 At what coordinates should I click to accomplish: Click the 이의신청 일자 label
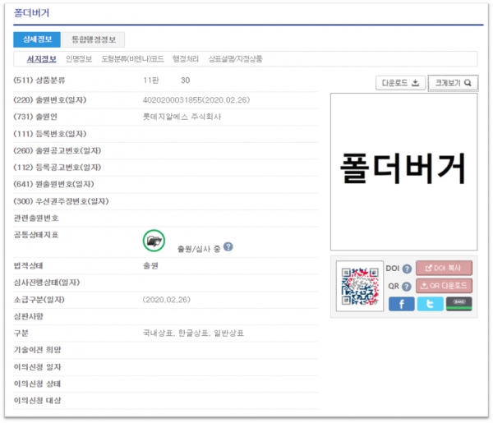tap(37, 367)
